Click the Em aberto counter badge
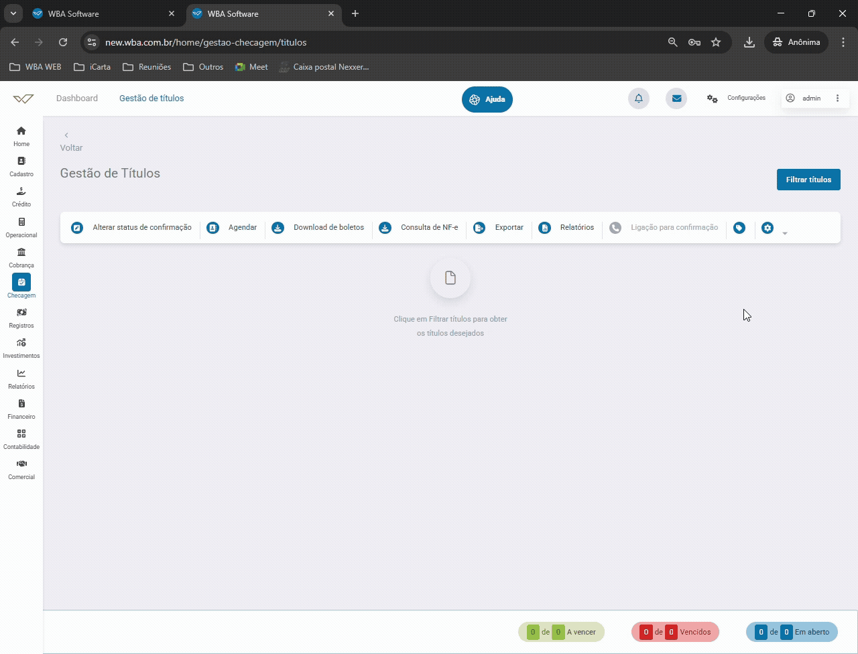858x654 pixels. 792,632
